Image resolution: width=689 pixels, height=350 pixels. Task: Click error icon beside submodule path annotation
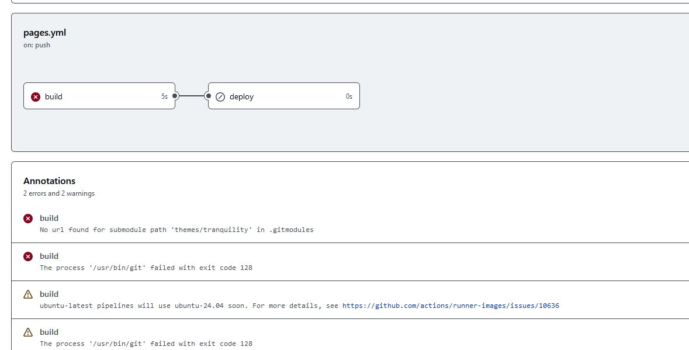point(28,219)
